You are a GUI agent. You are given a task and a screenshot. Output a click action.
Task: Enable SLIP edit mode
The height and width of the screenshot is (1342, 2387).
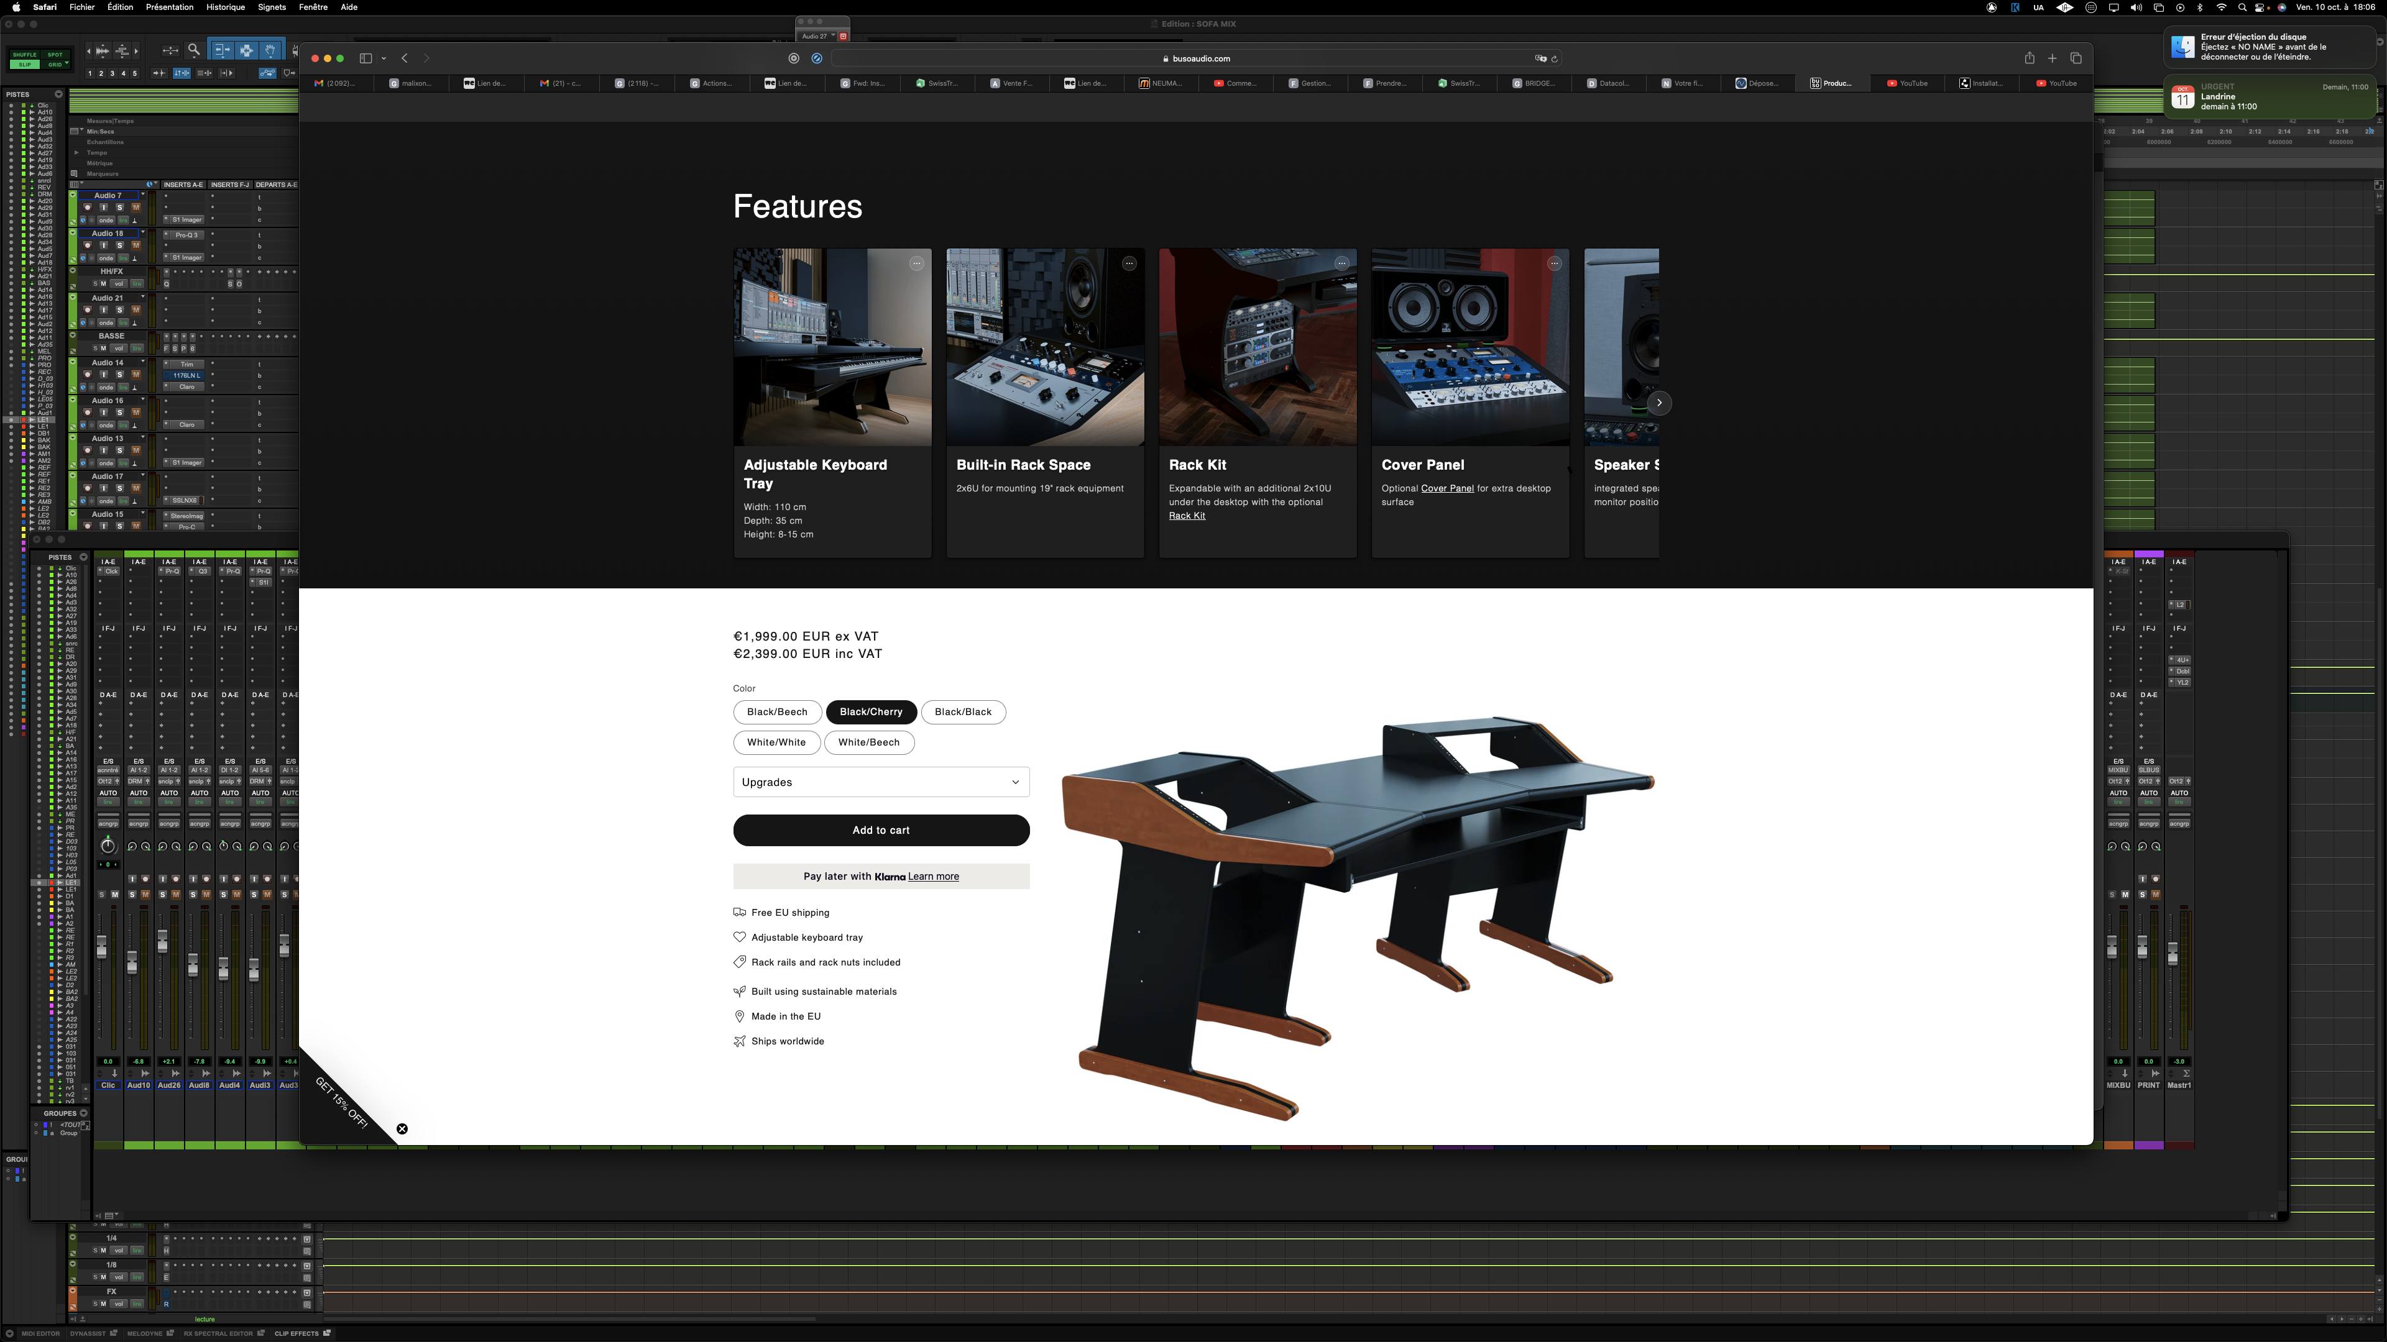click(25, 65)
